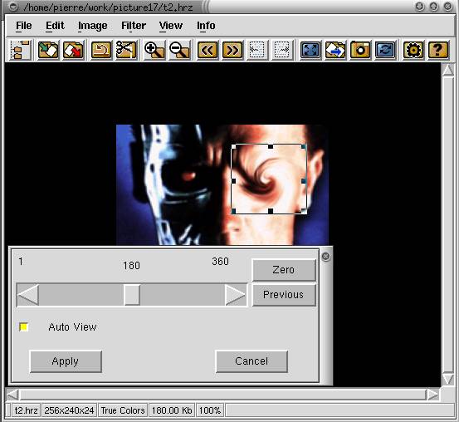Open the file browser tree icon

20,50
